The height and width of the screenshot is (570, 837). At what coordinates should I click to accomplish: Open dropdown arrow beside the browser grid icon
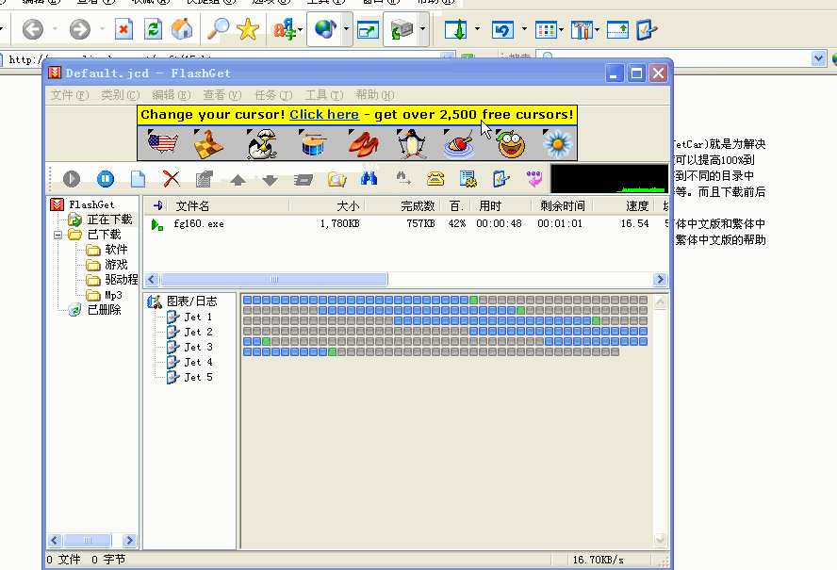point(561,29)
